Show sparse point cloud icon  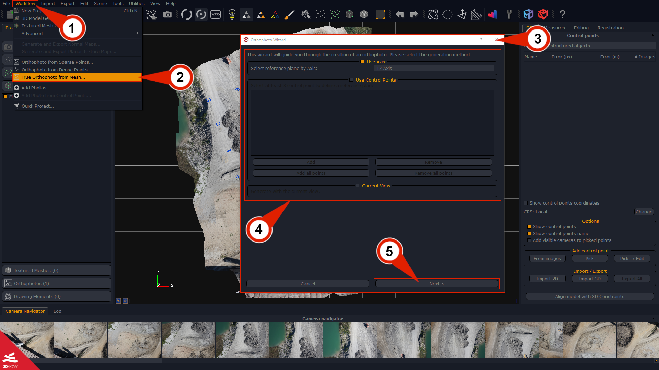coord(321,14)
